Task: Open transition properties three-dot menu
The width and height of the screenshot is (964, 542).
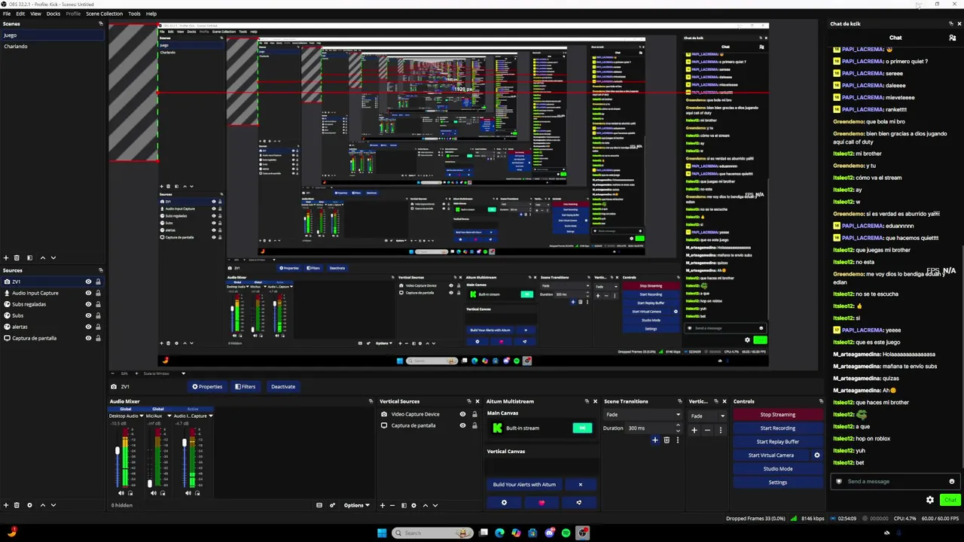Action: point(677,440)
